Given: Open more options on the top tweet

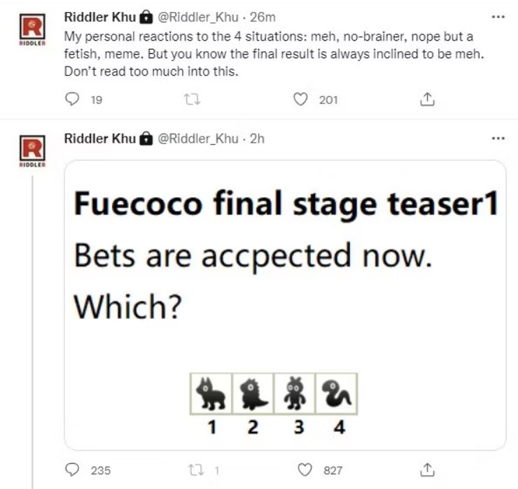Looking at the screenshot, I should point(498,16).
